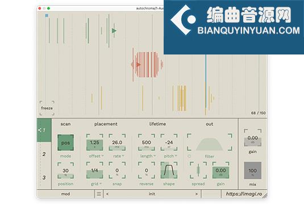Click the 68 / 150 grain counter

click(x=259, y=113)
